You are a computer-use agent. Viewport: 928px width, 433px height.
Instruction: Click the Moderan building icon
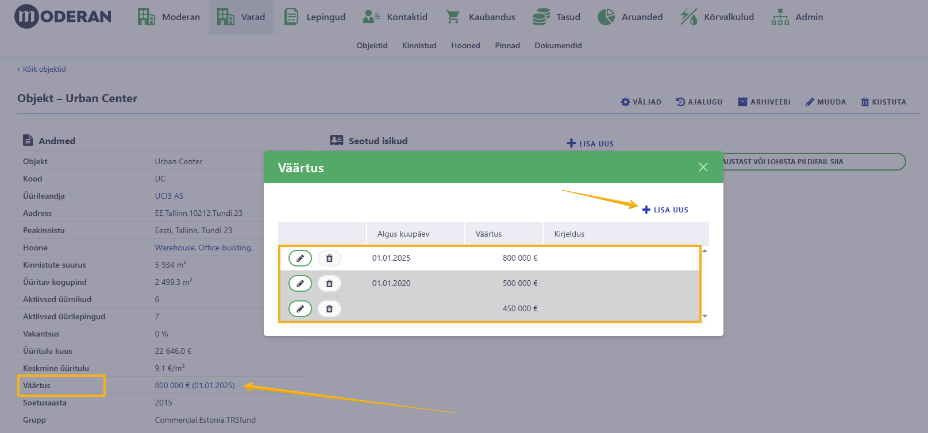tap(146, 17)
